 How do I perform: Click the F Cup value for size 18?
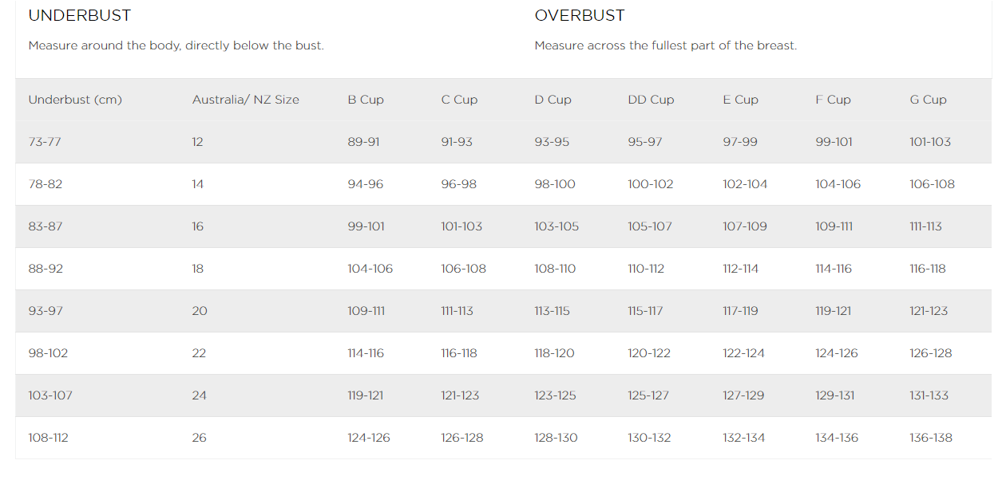point(834,269)
